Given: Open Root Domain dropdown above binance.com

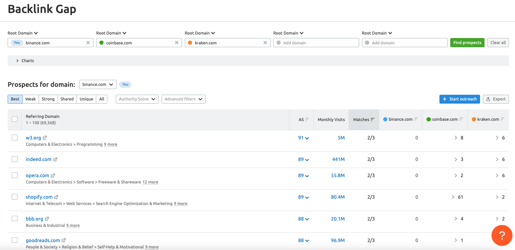Looking at the screenshot, I should [23, 33].
